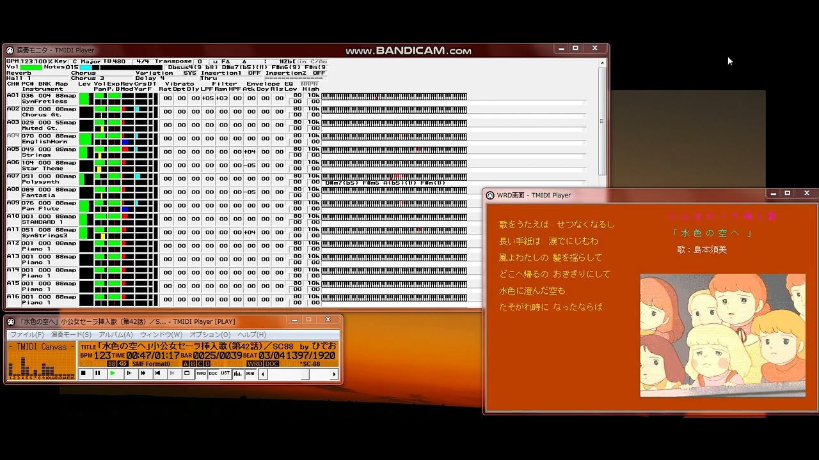Click the BAR 0025/0039 readout
Image resolution: width=819 pixels, height=460 pixels.
(211, 355)
